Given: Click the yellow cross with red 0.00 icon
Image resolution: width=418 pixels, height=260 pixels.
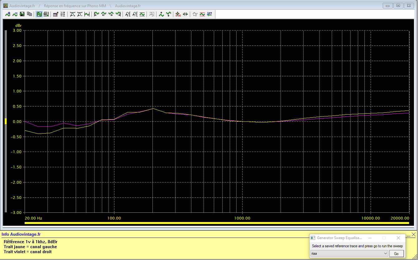Looking at the screenshot, I should (178, 14).
